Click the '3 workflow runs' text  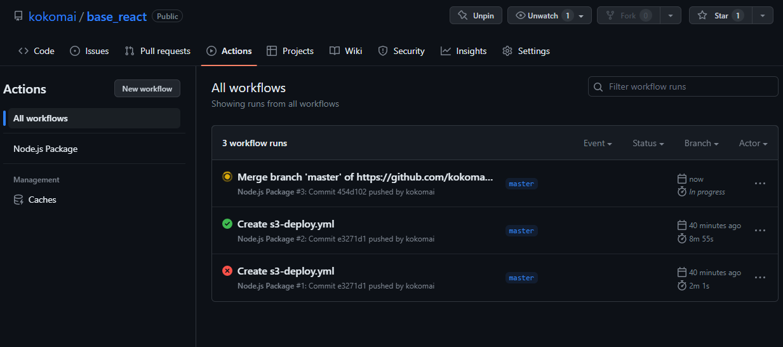[255, 144]
